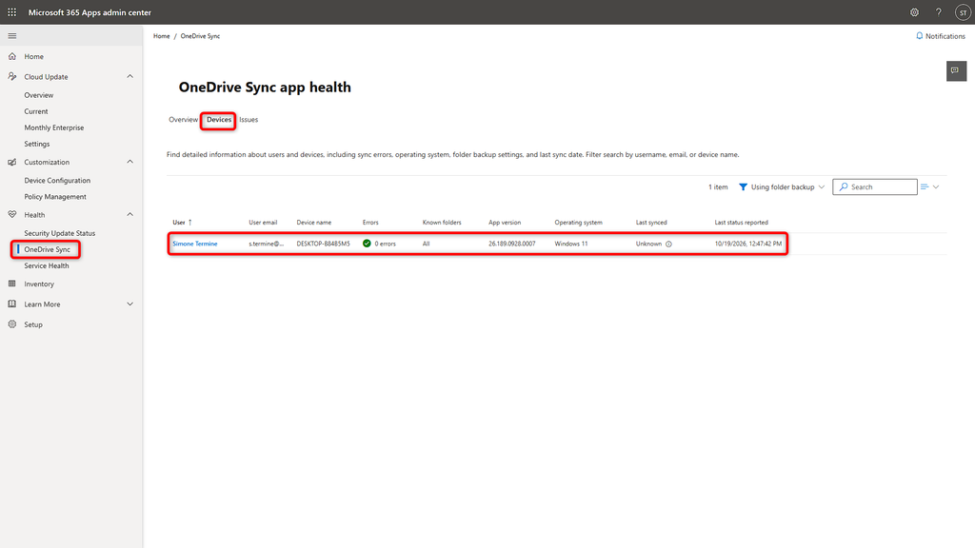Click the Inventory grid icon
The height and width of the screenshot is (548, 975).
pos(11,284)
